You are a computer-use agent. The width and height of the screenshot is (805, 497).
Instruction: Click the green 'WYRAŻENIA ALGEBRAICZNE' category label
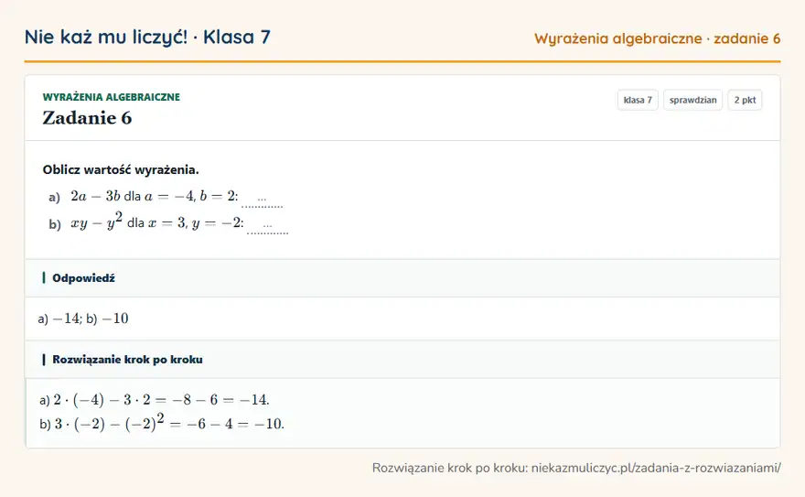point(112,97)
